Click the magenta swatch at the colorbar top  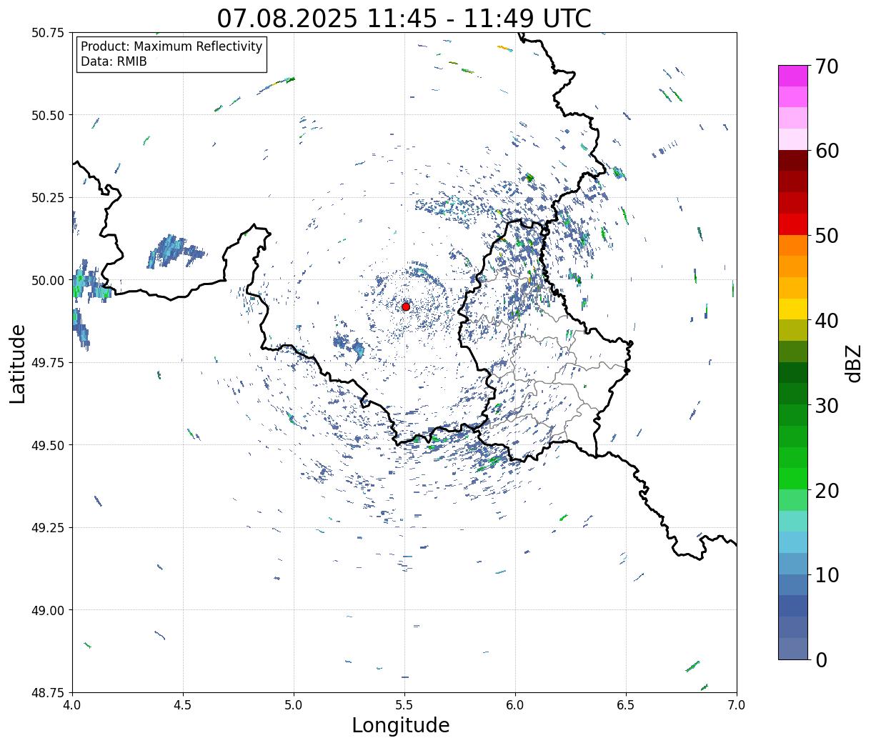793,76
